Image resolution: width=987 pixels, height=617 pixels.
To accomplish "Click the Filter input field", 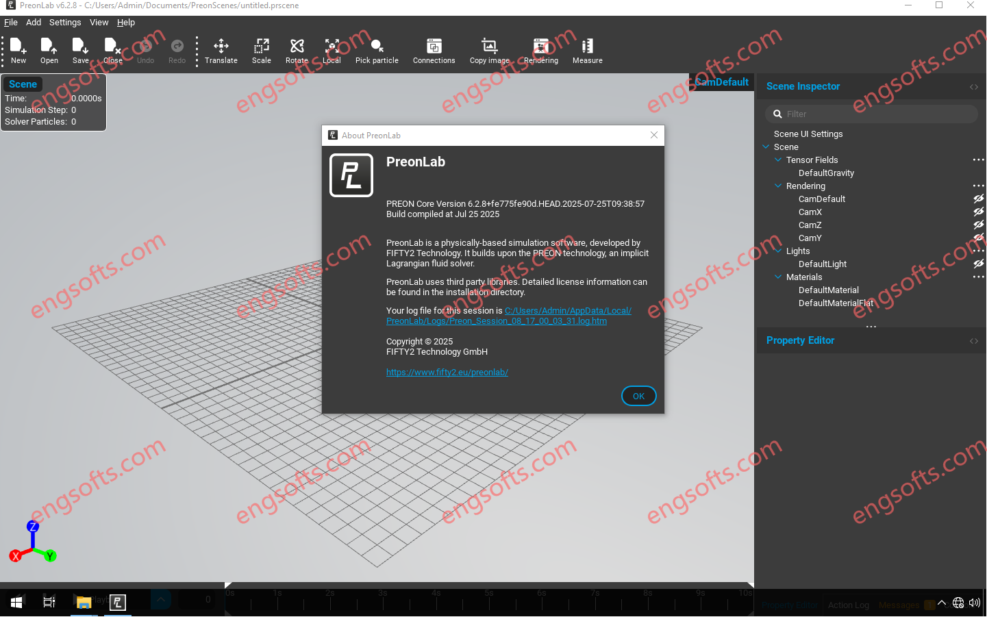I will coord(871,114).
